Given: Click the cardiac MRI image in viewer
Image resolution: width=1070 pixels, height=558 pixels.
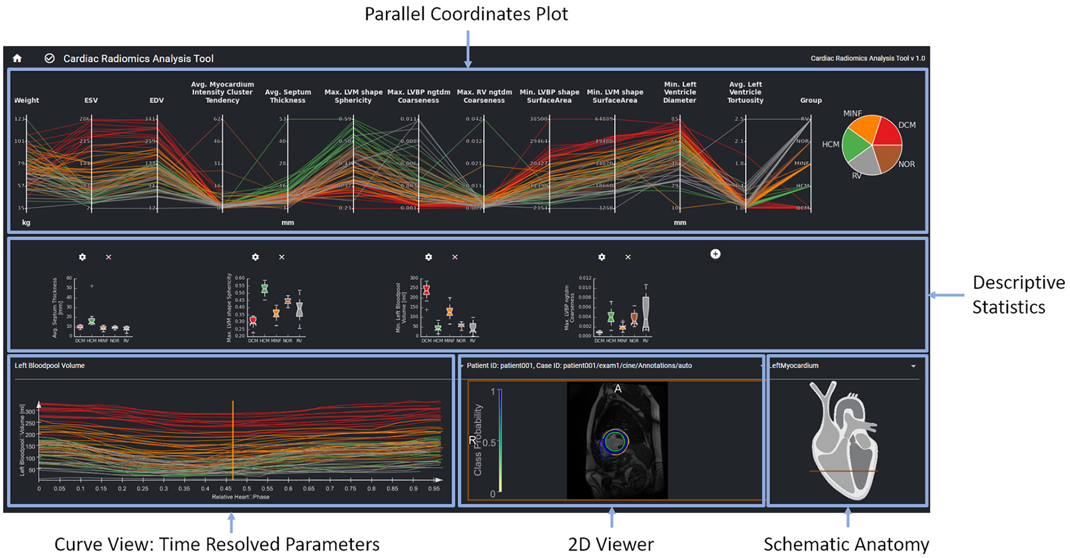Looking at the screenshot, I should point(617,440).
